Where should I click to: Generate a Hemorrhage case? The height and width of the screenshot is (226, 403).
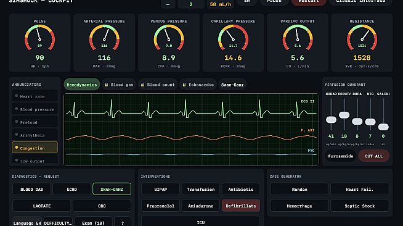299,206
